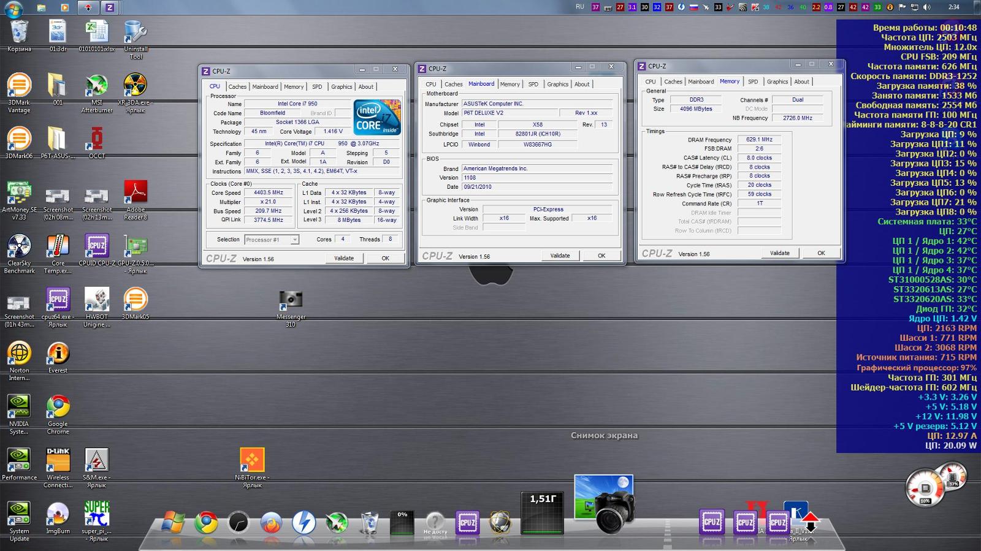Click Windows logo in the dock
Viewport: 981px width, 551px height.
(174, 523)
